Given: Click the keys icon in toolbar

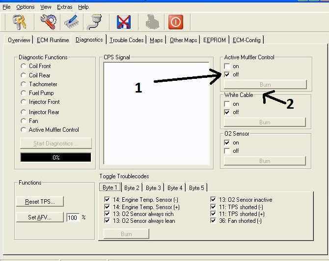Looking at the screenshot, I should pos(20,22).
